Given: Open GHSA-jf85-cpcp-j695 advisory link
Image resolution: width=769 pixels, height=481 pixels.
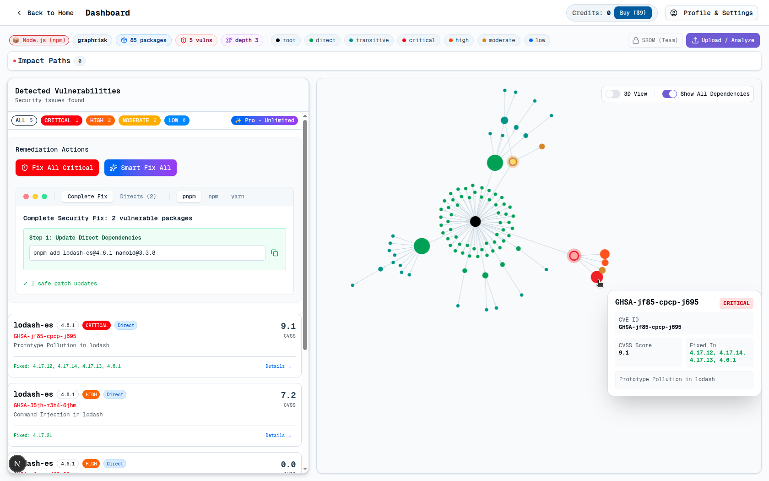Looking at the screenshot, I should coord(45,336).
